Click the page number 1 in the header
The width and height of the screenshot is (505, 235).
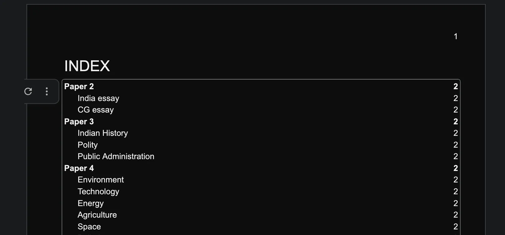click(x=455, y=36)
